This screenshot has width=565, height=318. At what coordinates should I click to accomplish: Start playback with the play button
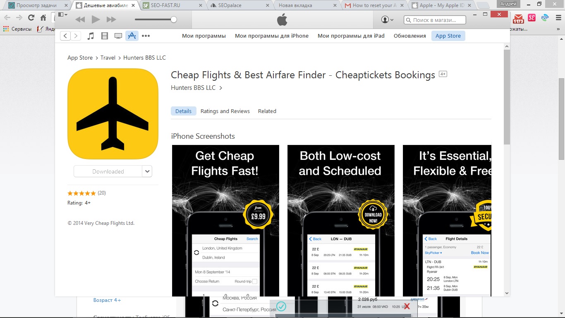coord(96,19)
